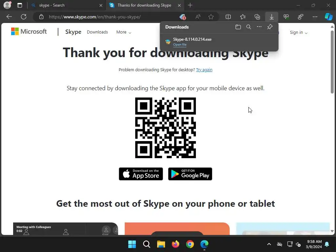Go back to previous page
This screenshot has width=336, height=252.
pyautogui.click(x=9, y=17)
